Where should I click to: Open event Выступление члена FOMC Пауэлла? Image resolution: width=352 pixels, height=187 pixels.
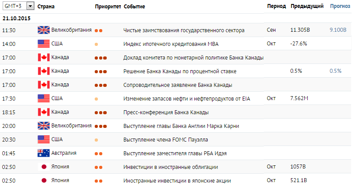(166, 139)
